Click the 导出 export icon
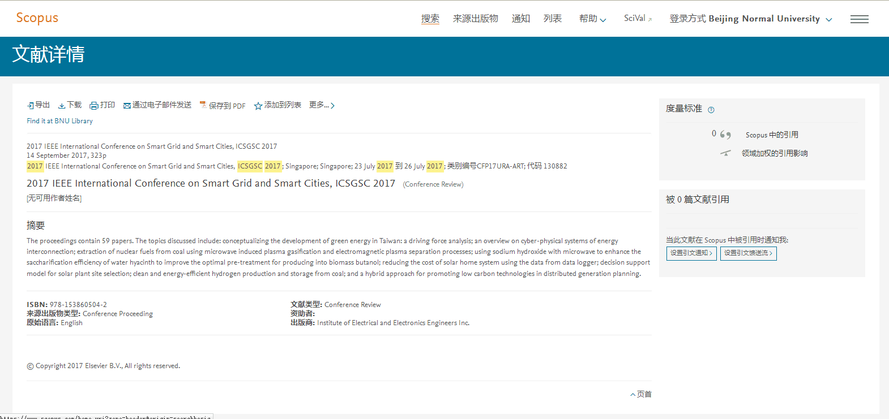 click(x=31, y=106)
